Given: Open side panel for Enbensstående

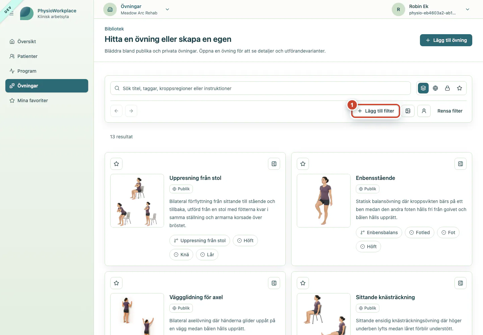Looking at the screenshot, I should click(x=461, y=164).
